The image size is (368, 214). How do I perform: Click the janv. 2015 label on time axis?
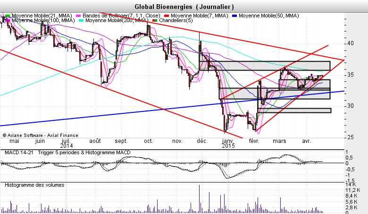coord(228,143)
